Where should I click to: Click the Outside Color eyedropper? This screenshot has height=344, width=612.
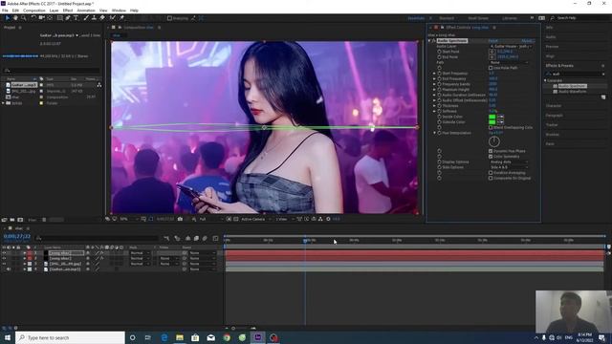[x=500, y=122]
